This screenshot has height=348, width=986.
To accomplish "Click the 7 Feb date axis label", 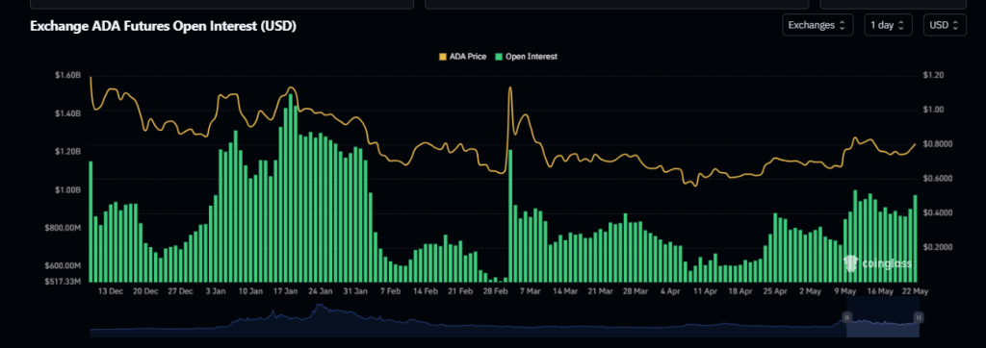I will [391, 291].
